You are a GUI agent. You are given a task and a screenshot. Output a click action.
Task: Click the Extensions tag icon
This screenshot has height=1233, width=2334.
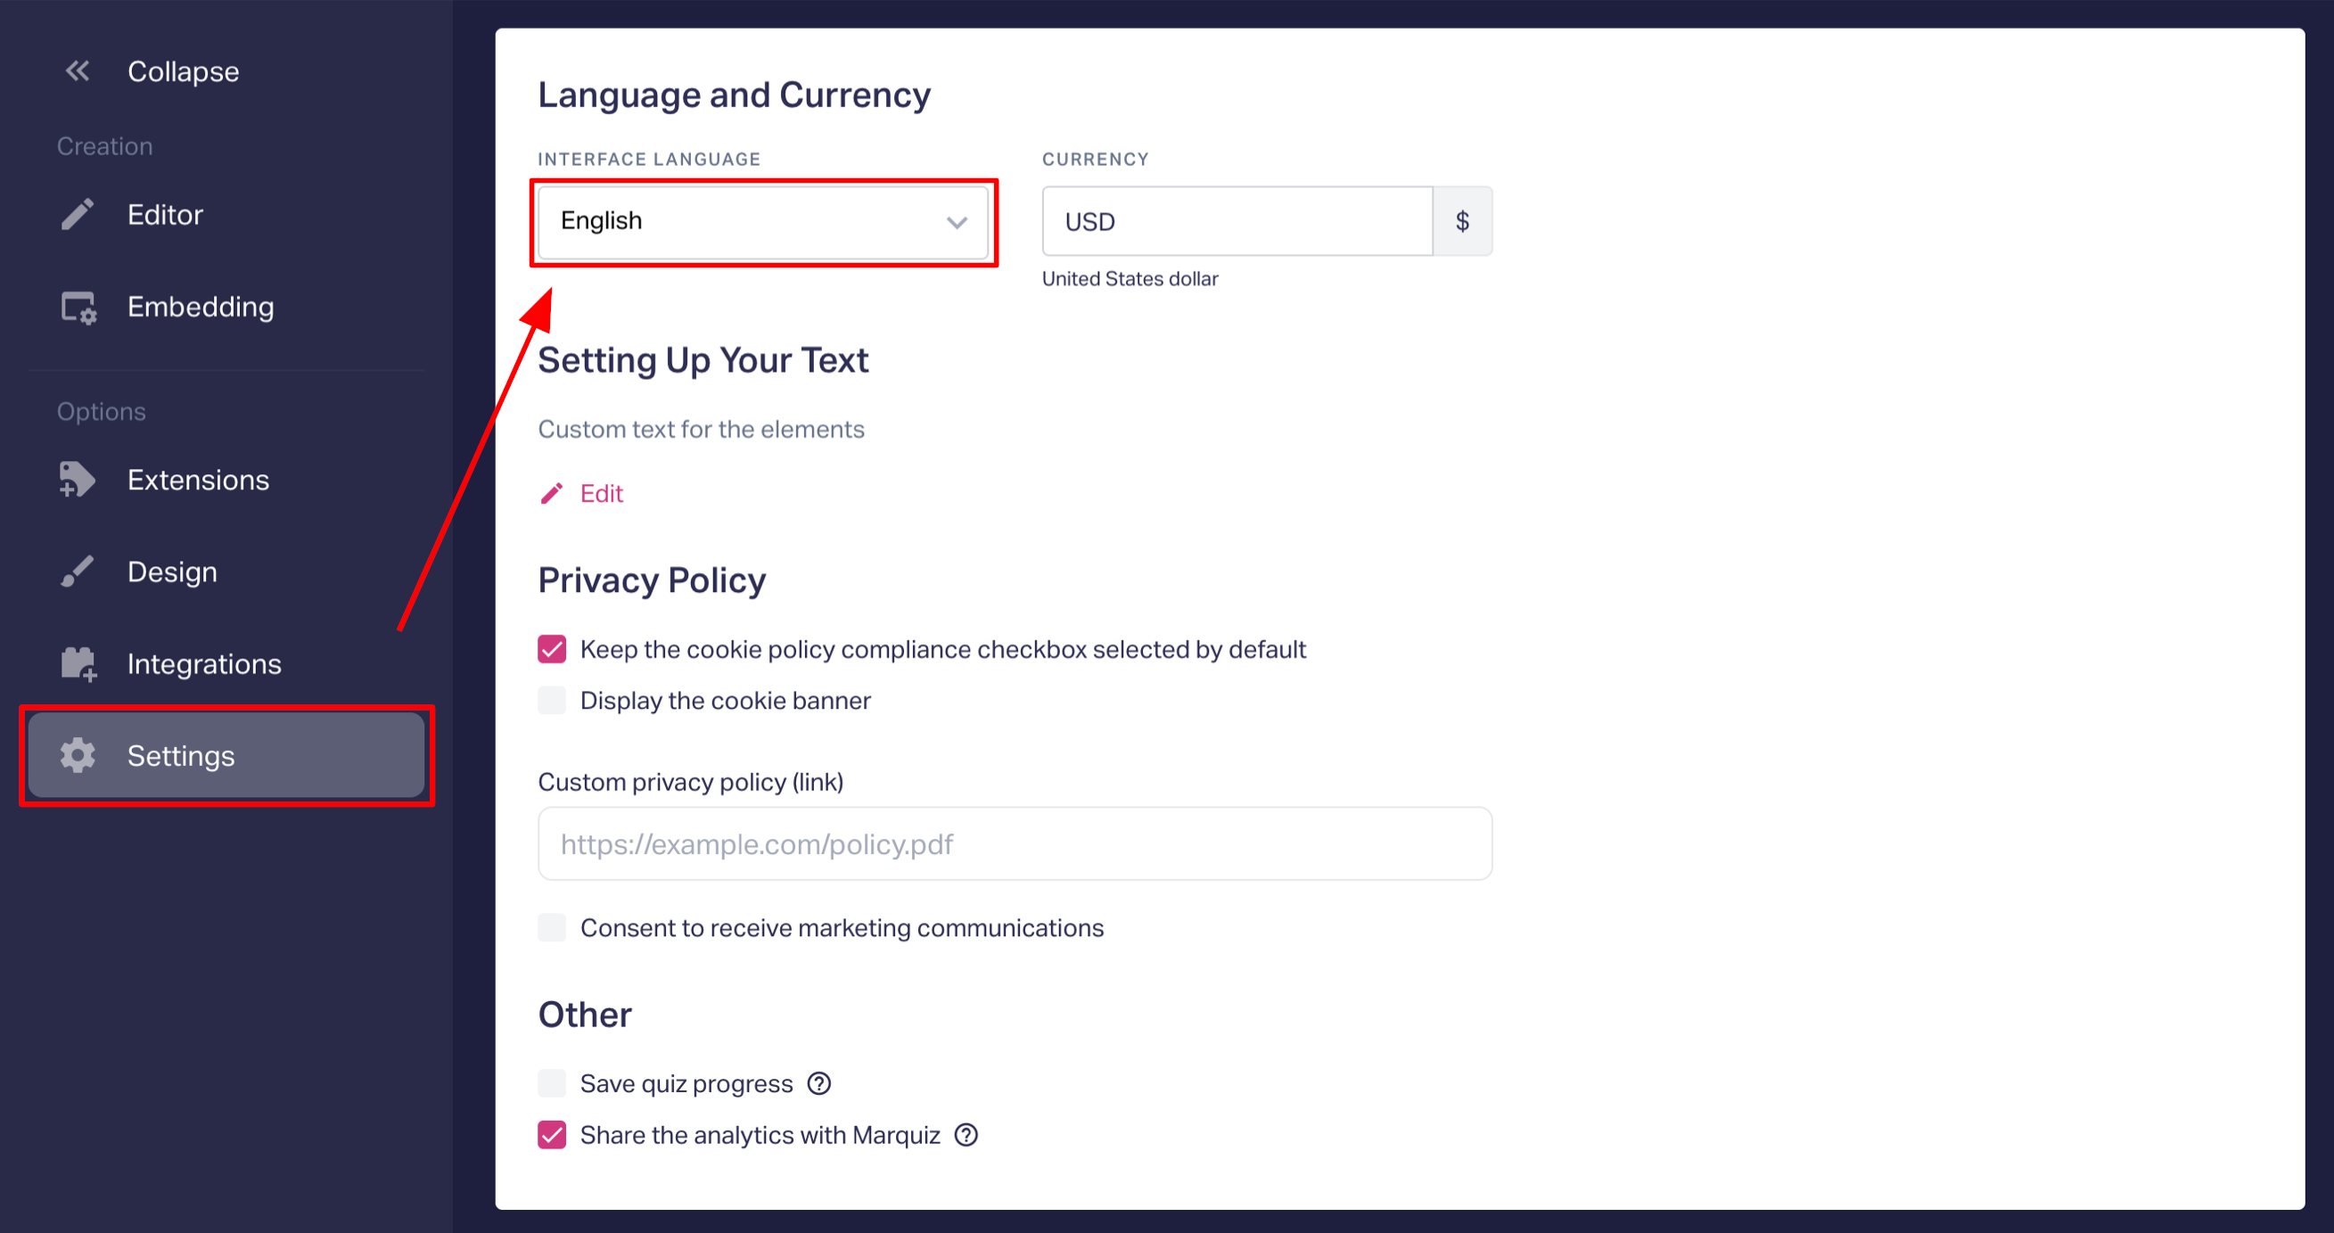click(x=77, y=480)
